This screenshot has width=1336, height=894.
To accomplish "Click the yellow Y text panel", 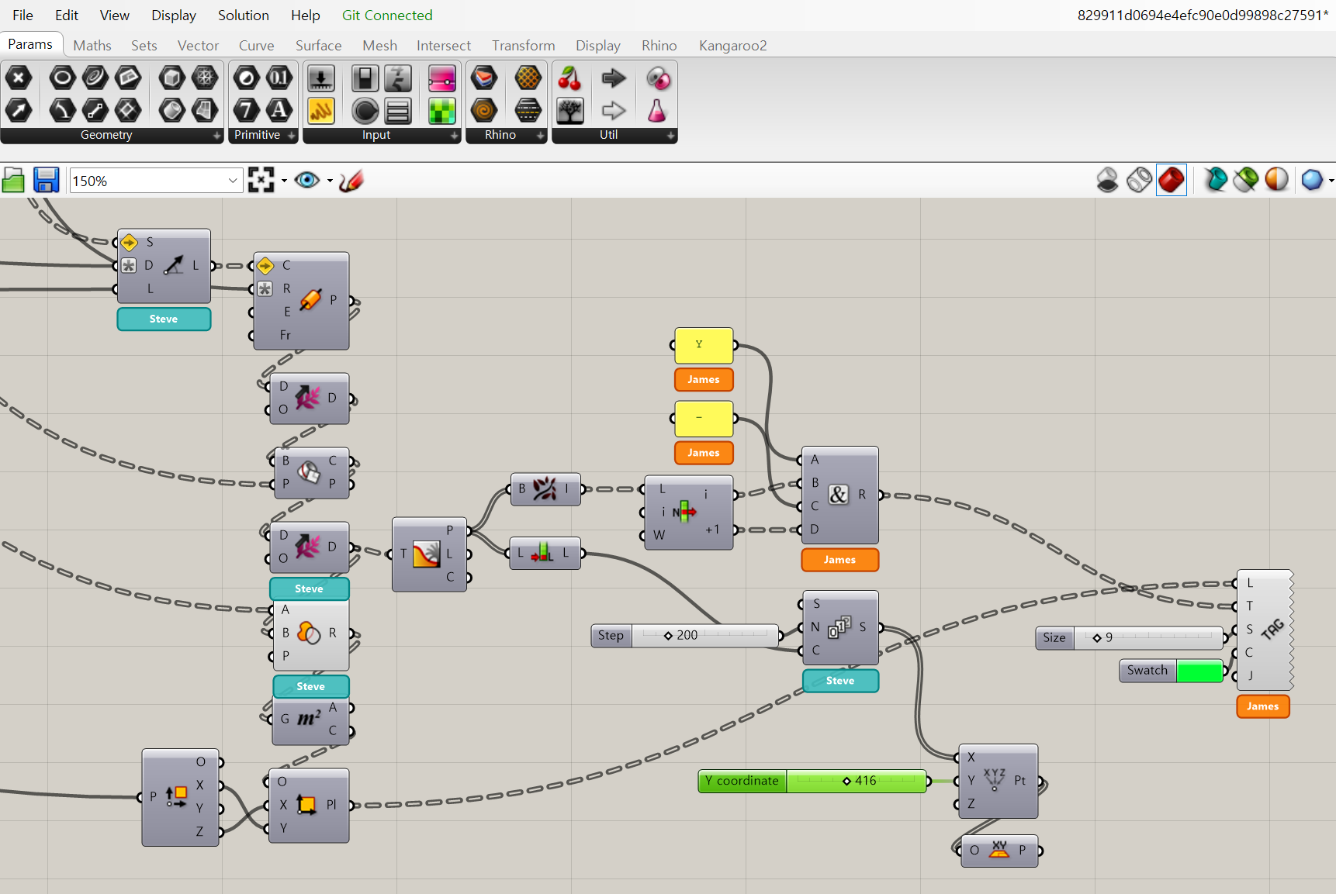I will coord(704,345).
